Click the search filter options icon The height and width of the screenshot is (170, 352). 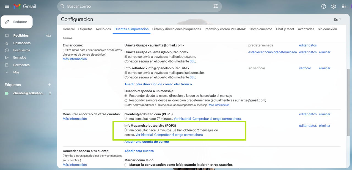tap(216, 6)
